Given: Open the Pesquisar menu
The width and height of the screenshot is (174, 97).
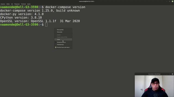Looking at the screenshot, I should pyautogui.click(x=17, y=4).
